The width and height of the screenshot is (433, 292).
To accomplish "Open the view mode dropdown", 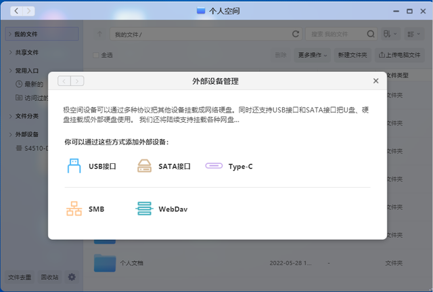I will pyautogui.click(x=414, y=34).
